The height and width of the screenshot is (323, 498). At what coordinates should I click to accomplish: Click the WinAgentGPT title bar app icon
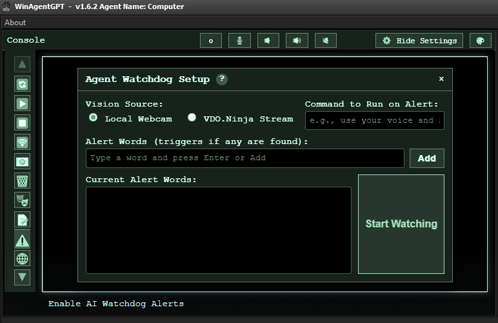[6, 6]
